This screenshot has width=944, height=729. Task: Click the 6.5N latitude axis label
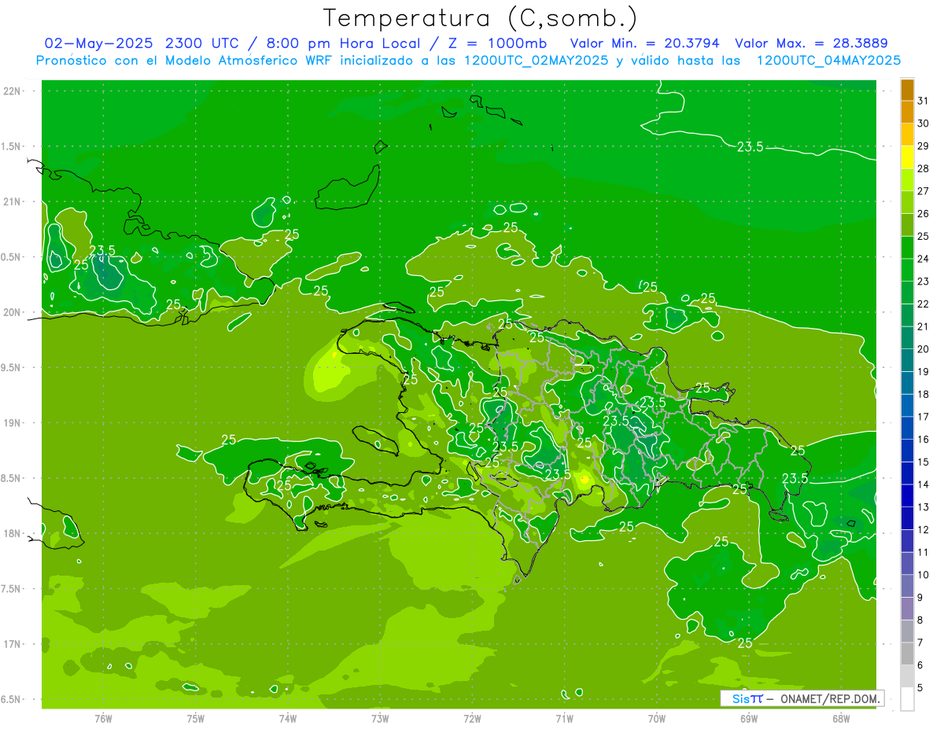point(12,699)
